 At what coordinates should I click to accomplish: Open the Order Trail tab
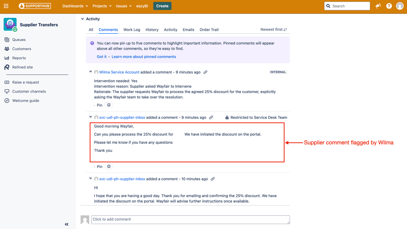click(208, 29)
